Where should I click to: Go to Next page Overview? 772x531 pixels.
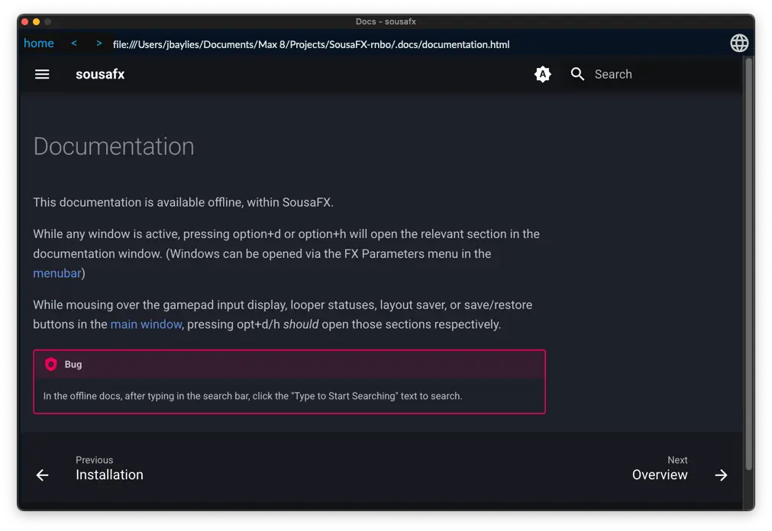(x=659, y=475)
